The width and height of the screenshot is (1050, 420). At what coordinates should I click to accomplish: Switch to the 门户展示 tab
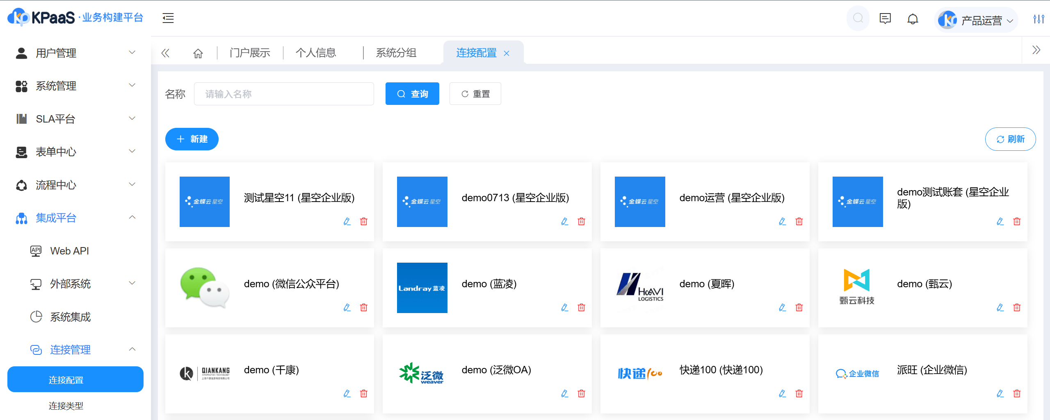(x=250, y=53)
